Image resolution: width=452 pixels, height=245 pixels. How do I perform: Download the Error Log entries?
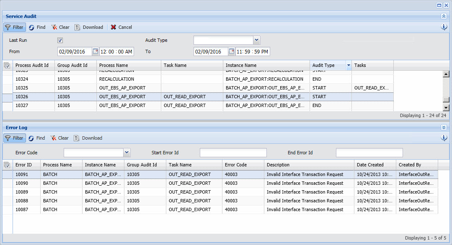pos(88,138)
